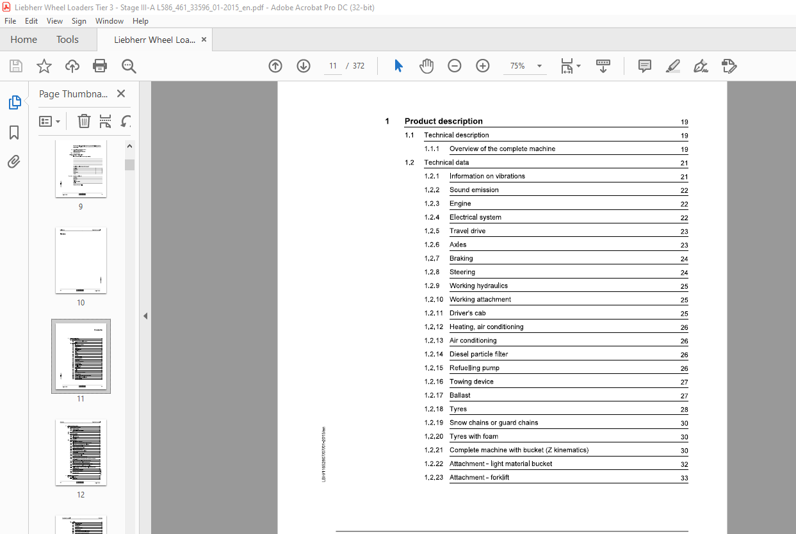This screenshot has width=796, height=534.
Task: Select page 9 thumbnail
Action: click(81, 168)
